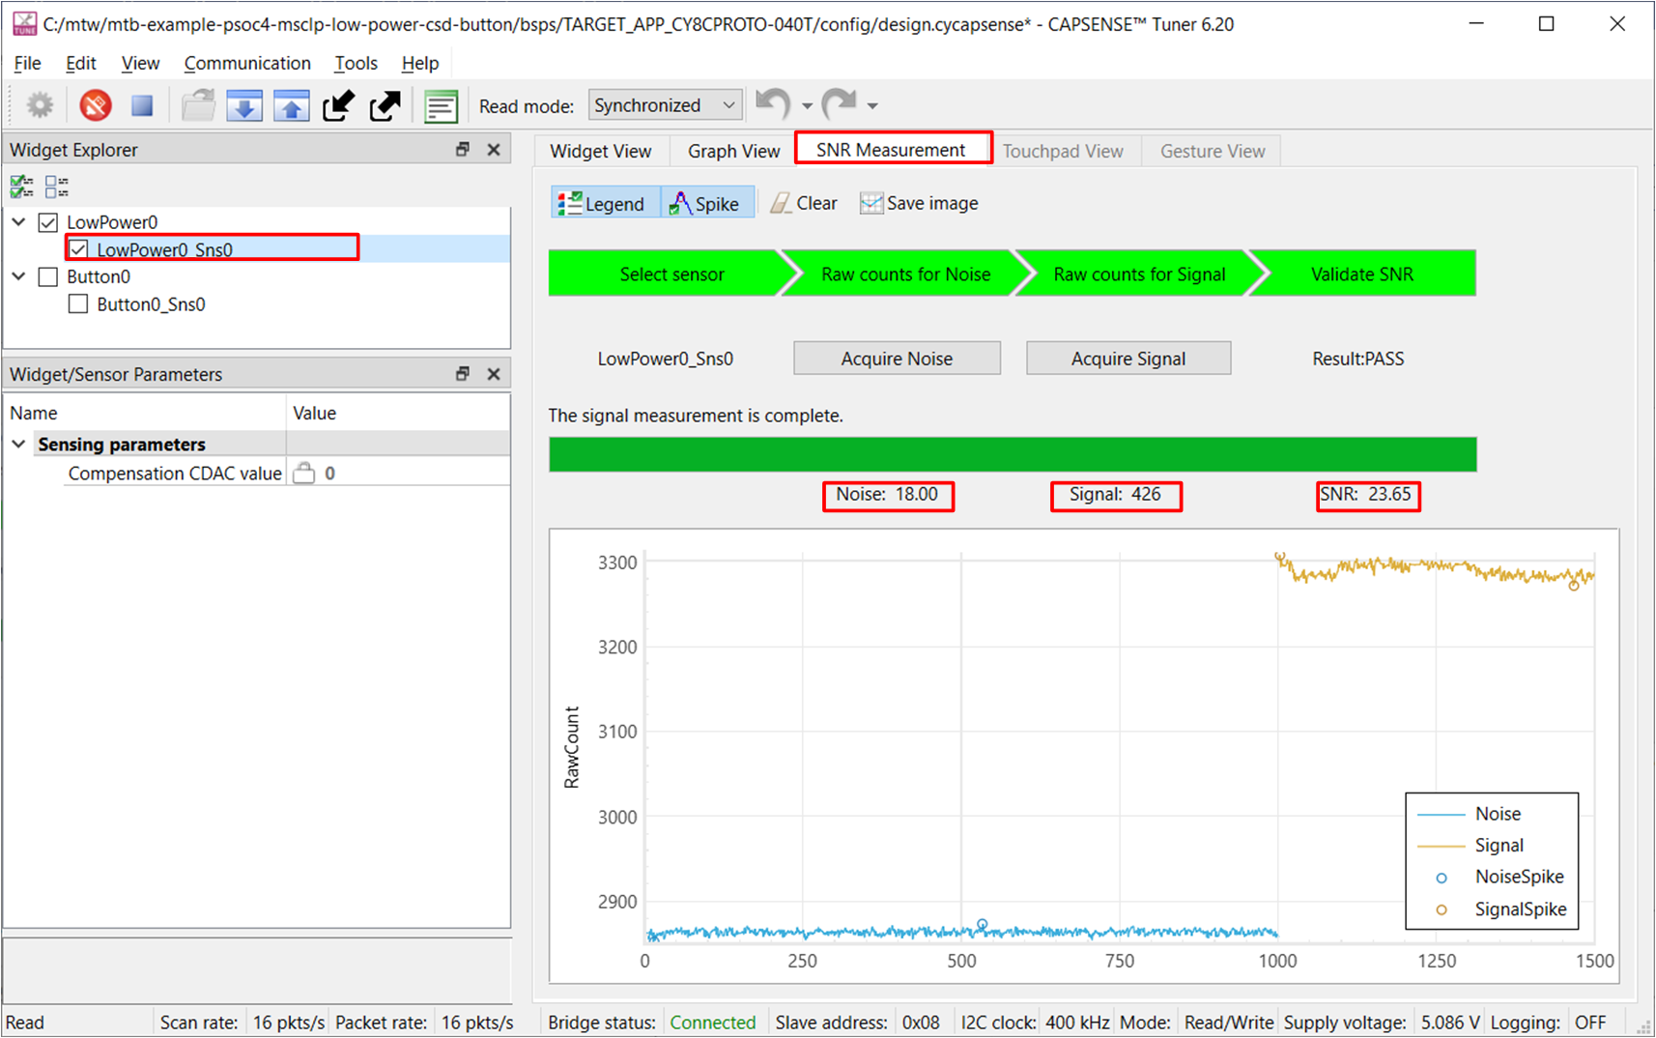The height and width of the screenshot is (1038, 1656).
Task: Click the deselect-all widgets icon
Action: coord(57,186)
